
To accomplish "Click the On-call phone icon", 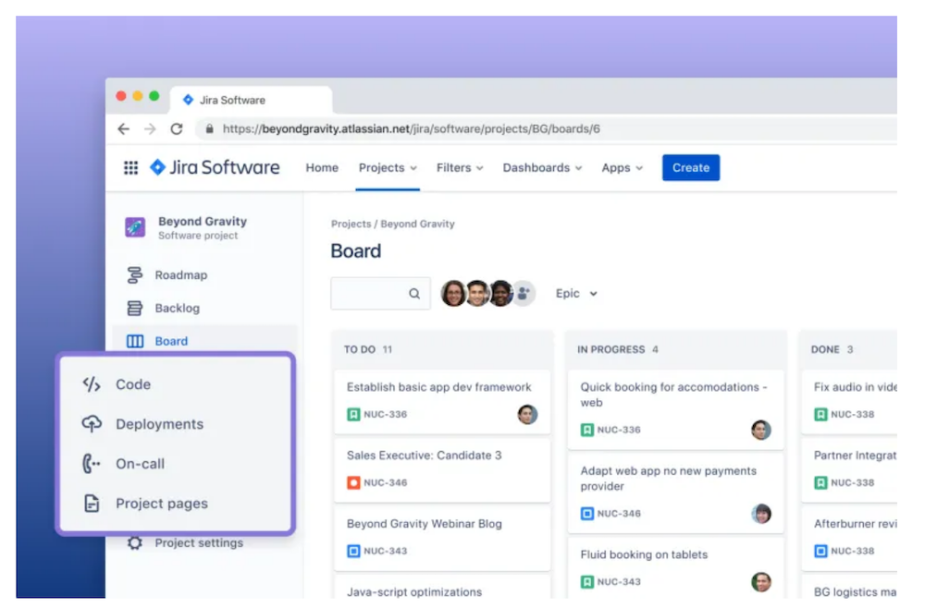I will coord(91,464).
